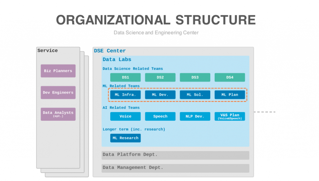Select the DS1 team box
This screenshot has height=181, width=319.
tap(125, 77)
